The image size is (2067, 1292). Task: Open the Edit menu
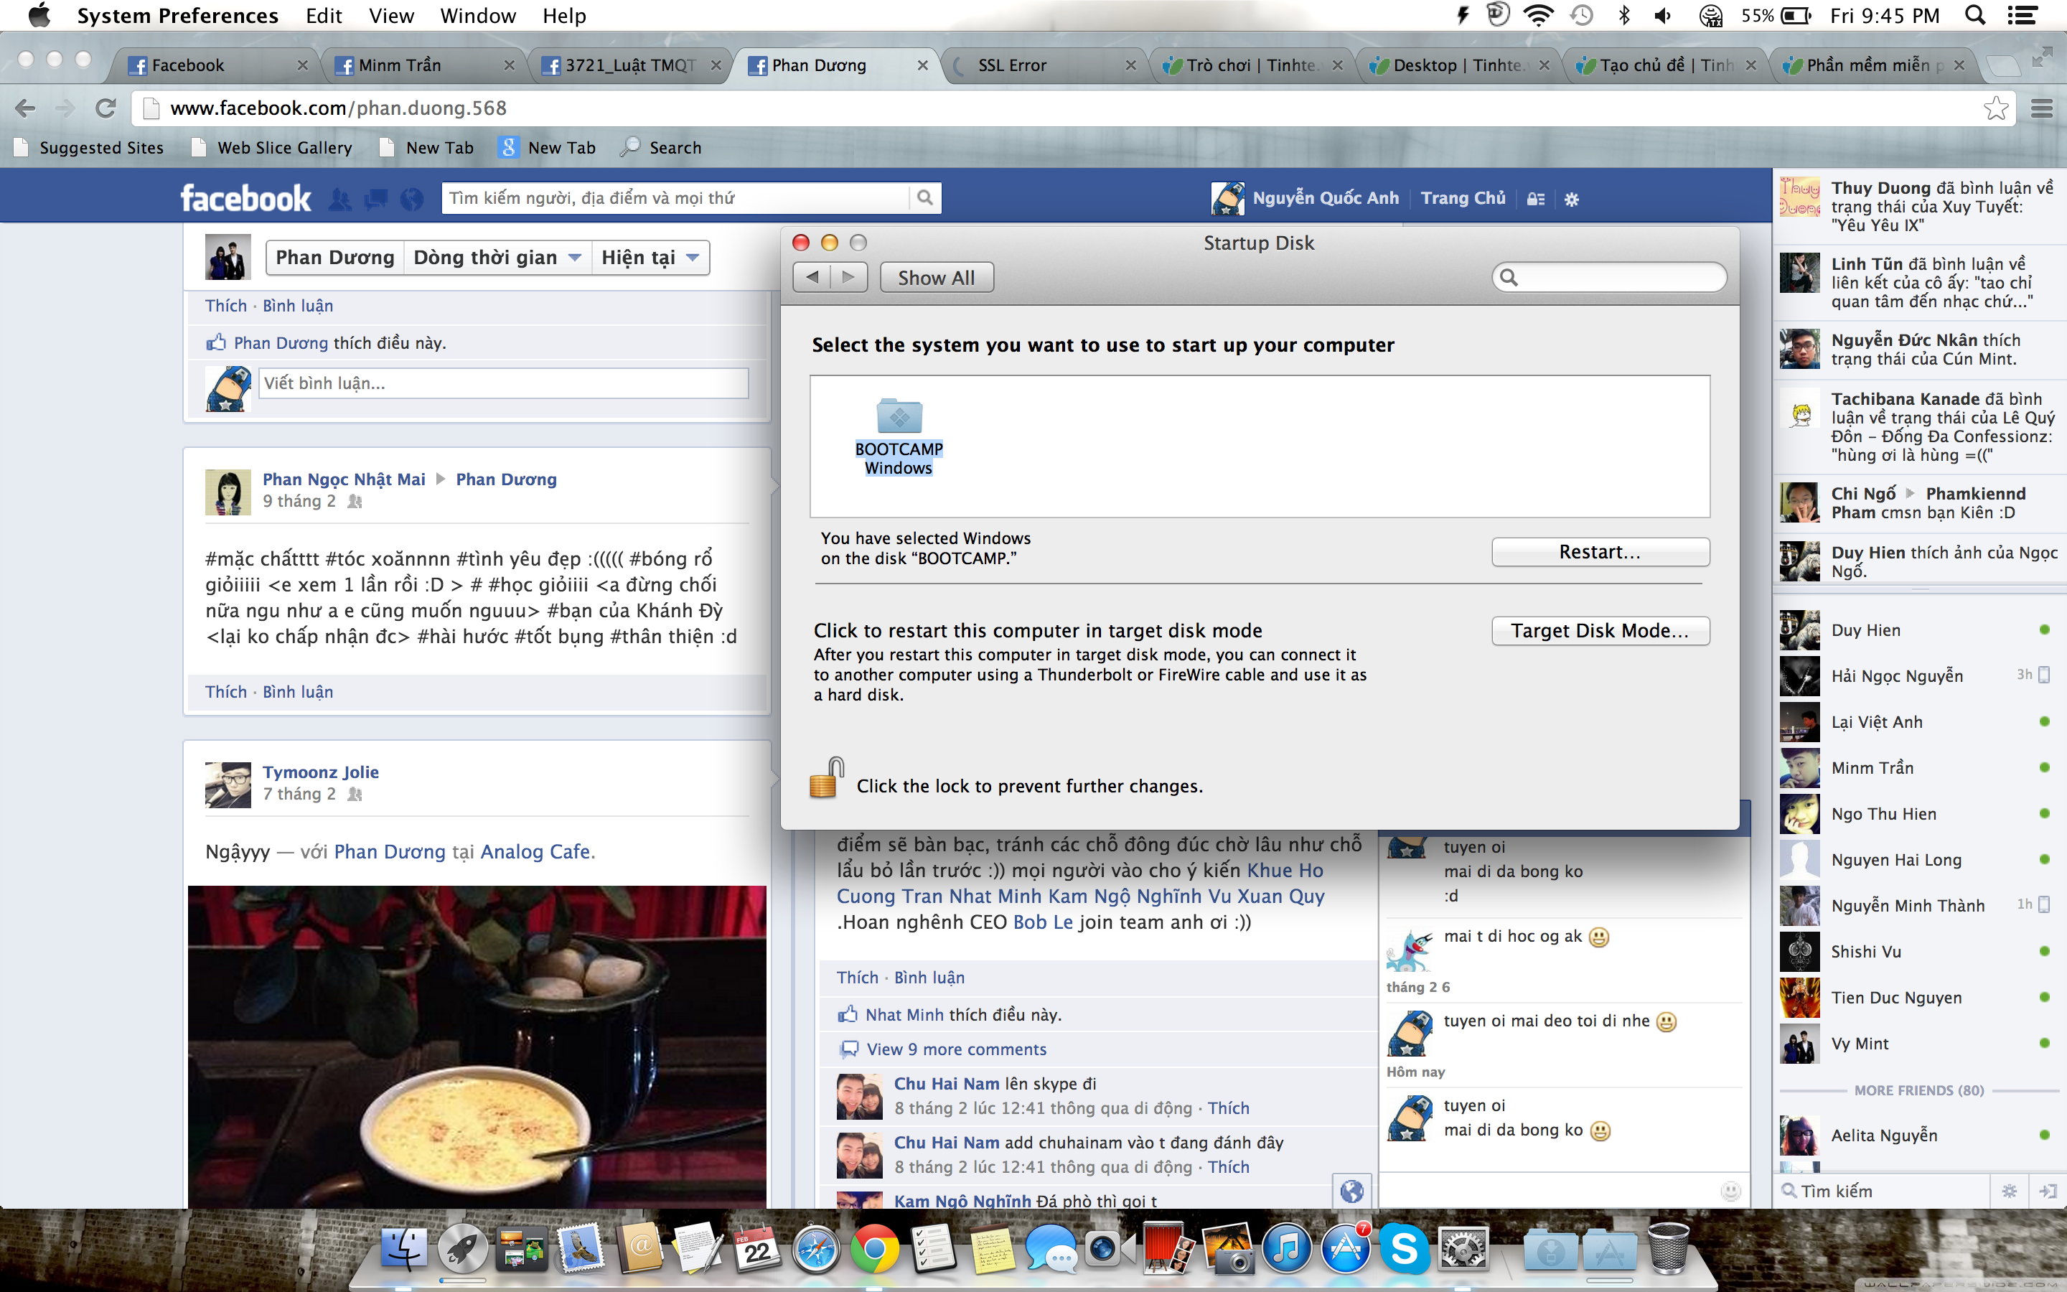(x=324, y=15)
